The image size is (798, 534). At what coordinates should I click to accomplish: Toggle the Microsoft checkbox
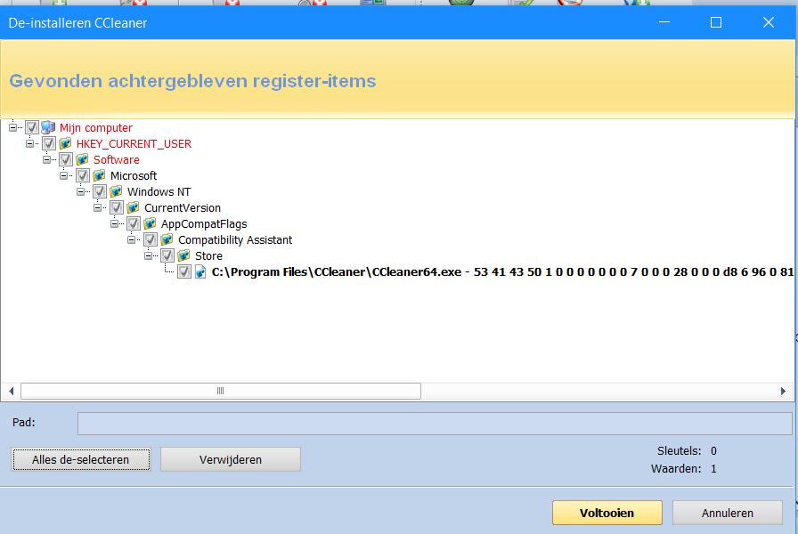coord(83,175)
